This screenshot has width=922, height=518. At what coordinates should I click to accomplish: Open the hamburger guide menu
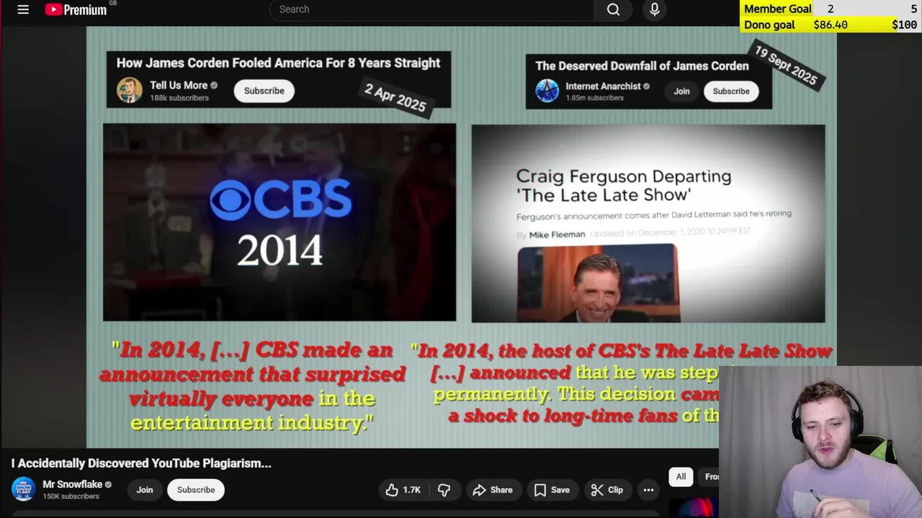tap(23, 9)
